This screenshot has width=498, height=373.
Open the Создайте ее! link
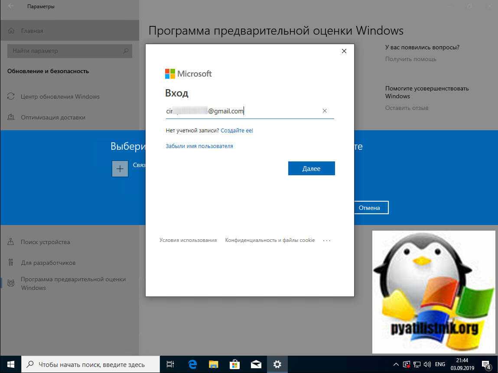click(x=237, y=130)
